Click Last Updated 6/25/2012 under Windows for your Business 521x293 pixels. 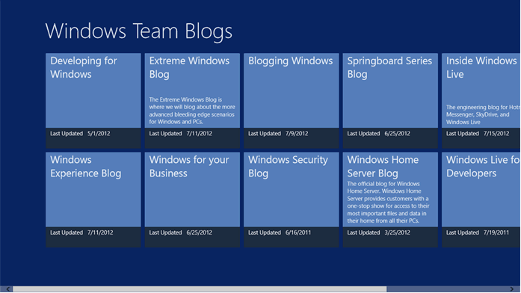[180, 232]
